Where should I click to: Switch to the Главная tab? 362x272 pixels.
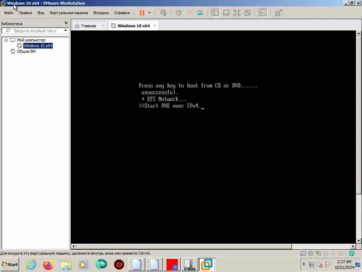point(88,26)
